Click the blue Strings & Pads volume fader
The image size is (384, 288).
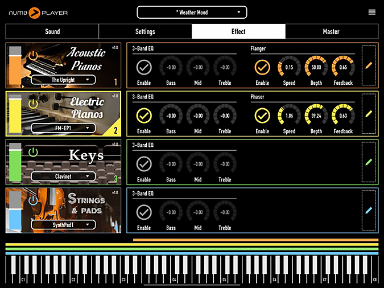[x=15, y=211]
